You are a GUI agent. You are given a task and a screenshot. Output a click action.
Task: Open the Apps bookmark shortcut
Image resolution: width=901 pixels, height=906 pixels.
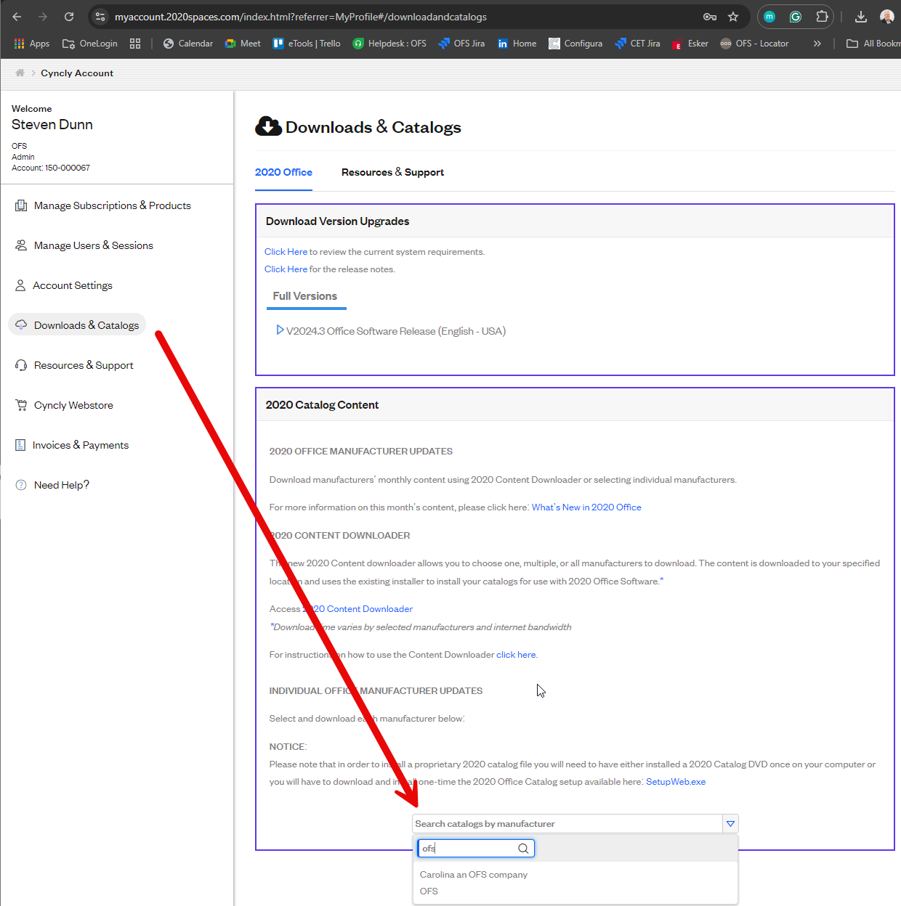[32, 44]
